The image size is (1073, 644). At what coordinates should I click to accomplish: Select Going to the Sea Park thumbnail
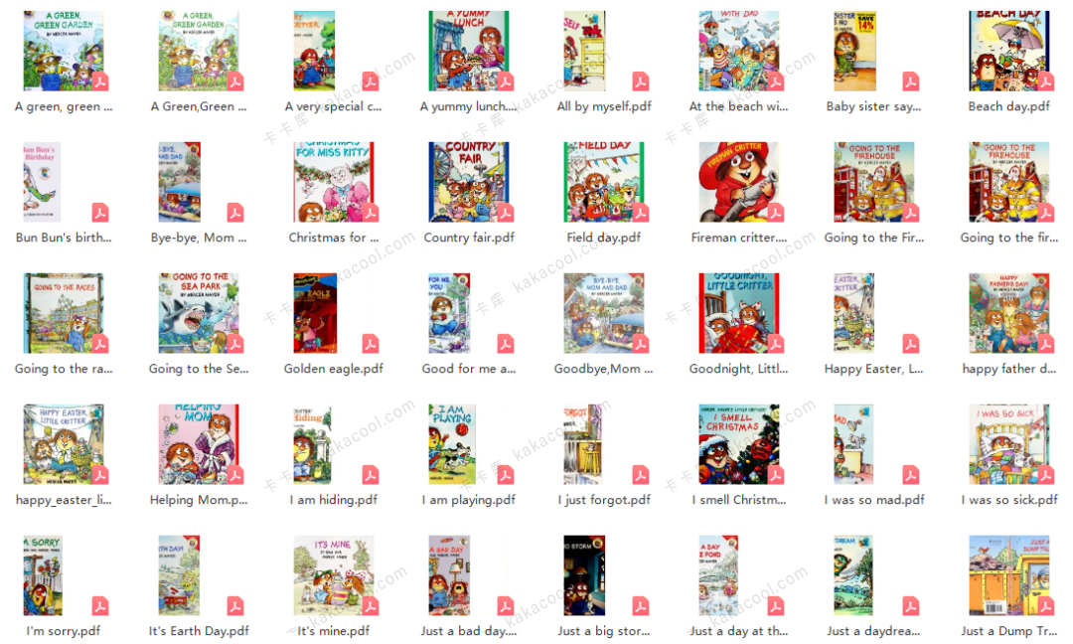click(x=200, y=313)
